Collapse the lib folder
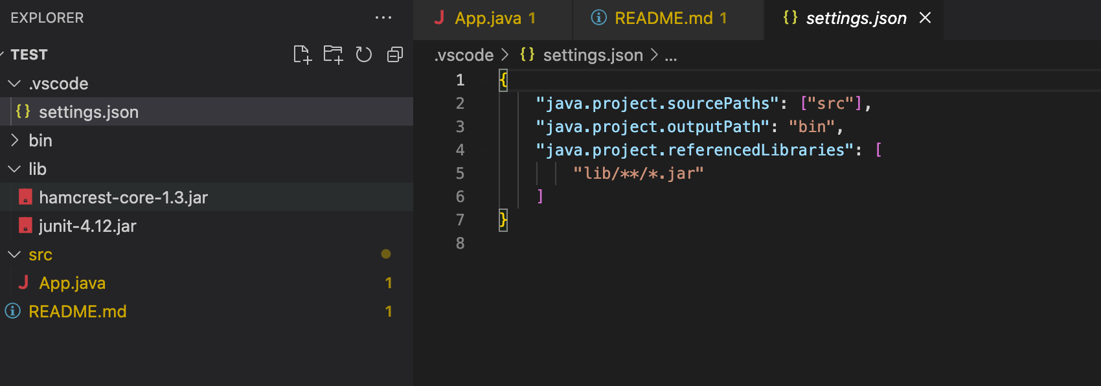 (14, 169)
